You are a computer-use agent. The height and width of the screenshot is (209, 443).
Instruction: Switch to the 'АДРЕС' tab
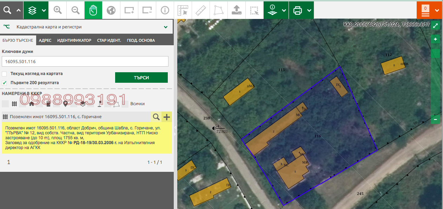click(45, 40)
